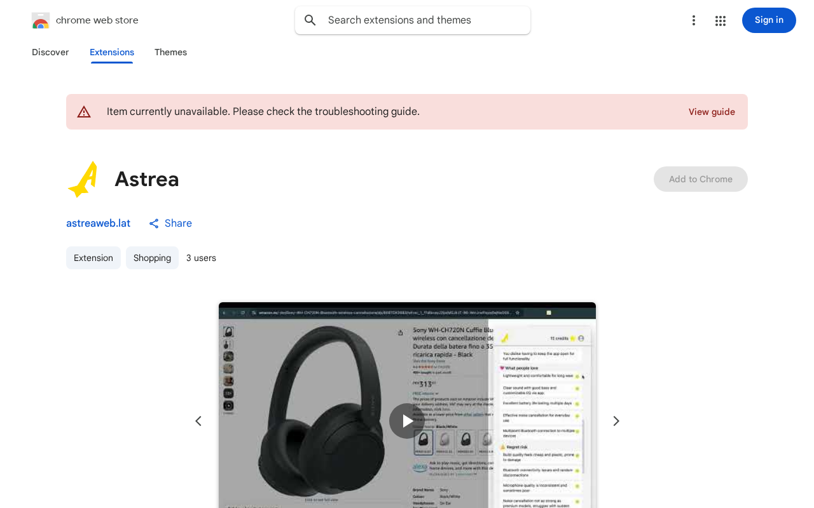This screenshot has width=814, height=508.
Task: Focus the Search extensions and themes field
Action: 413,20
